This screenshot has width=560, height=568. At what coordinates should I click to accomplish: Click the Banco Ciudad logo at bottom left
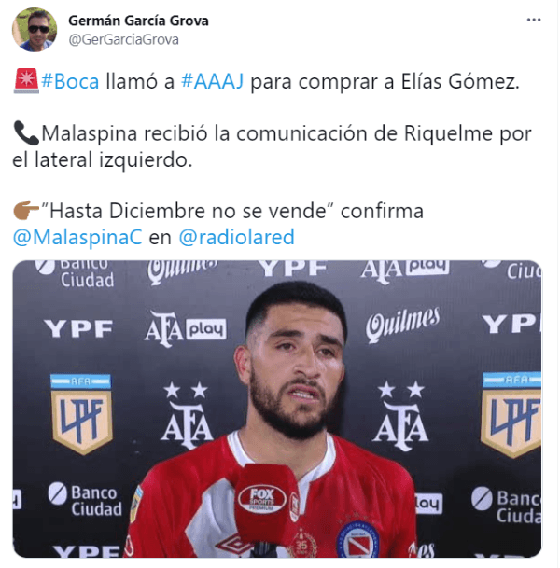[86, 501]
